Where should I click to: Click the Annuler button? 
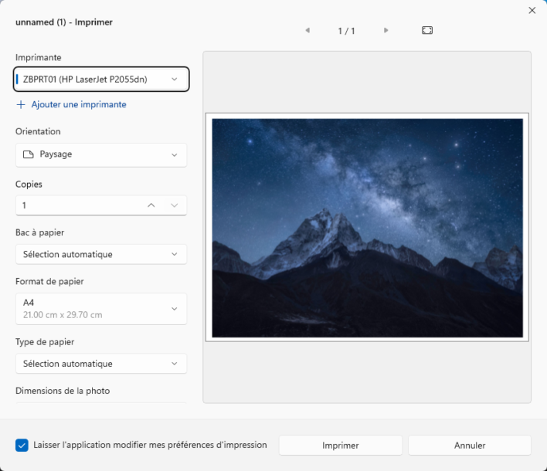point(470,446)
